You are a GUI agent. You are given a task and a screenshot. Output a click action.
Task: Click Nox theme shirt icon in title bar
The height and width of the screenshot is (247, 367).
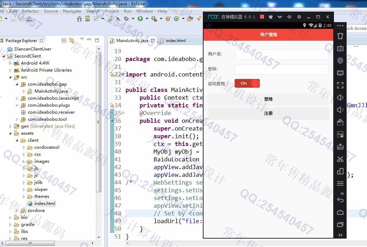point(271,17)
